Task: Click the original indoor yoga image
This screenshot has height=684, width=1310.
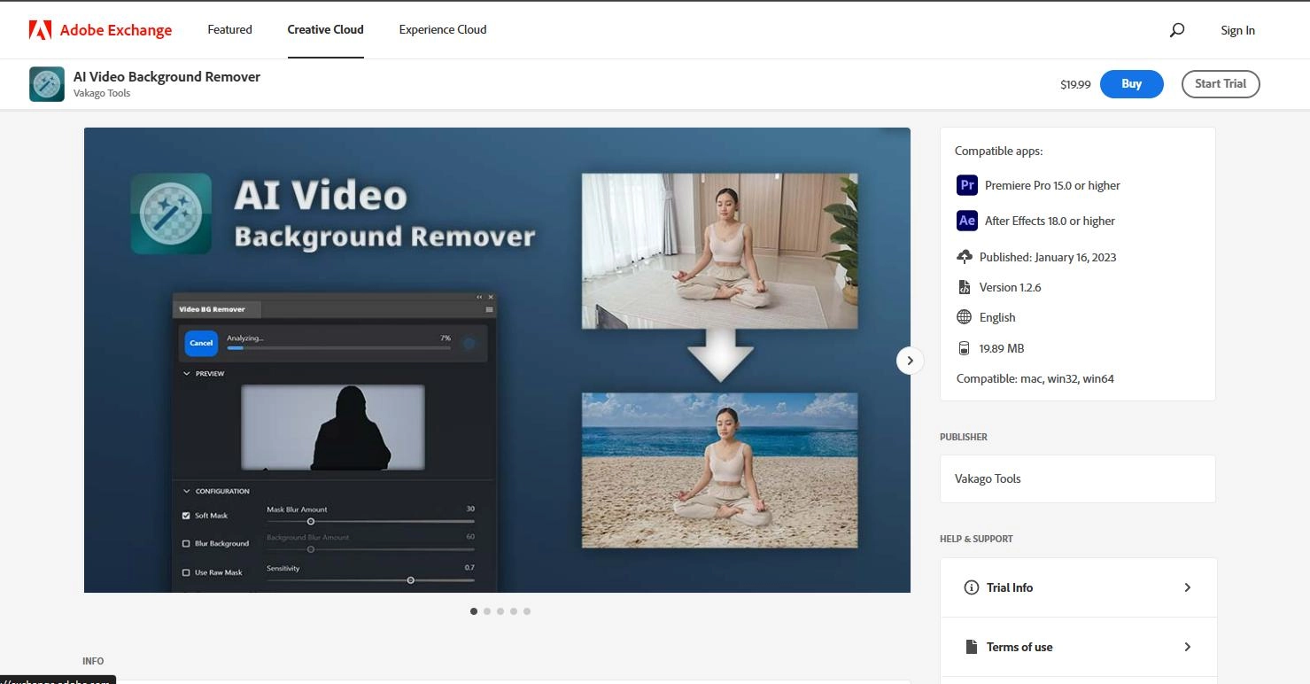Action: coord(719,251)
